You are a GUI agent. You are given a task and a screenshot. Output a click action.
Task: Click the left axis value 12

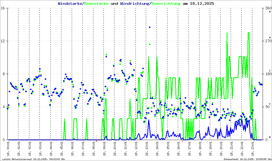click(x=3, y=41)
